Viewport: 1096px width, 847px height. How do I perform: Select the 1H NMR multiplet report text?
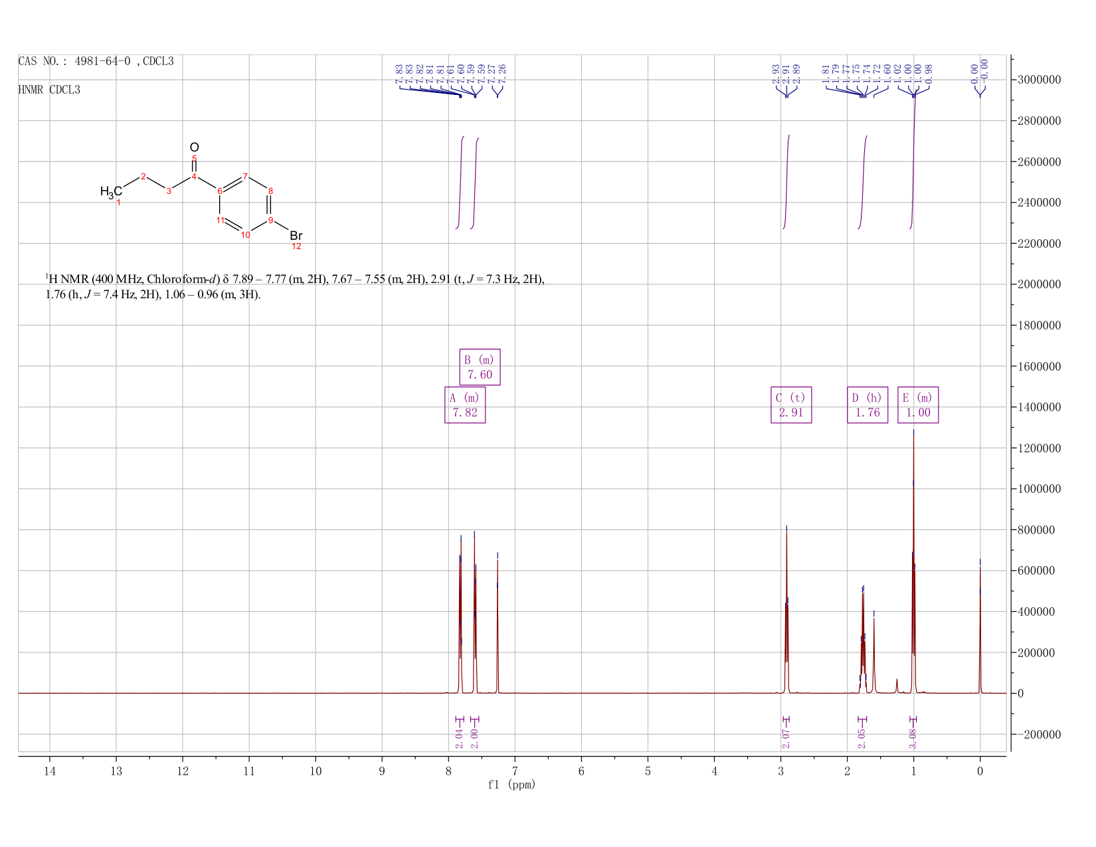click(x=295, y=286)
